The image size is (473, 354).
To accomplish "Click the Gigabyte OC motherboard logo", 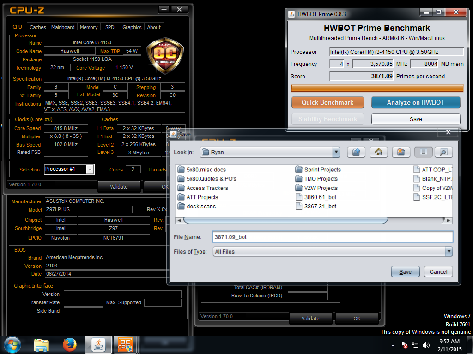I will [165, 55].
